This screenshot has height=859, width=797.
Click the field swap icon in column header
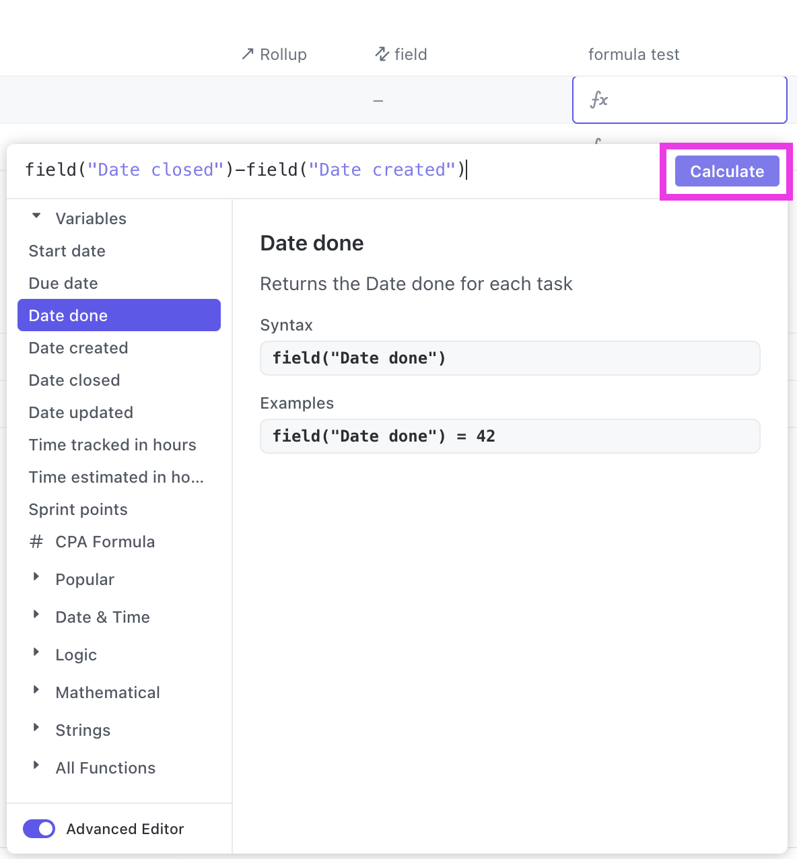381,54
